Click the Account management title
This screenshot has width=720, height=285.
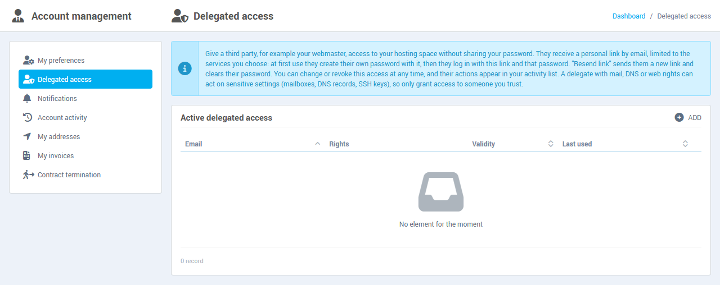tap(82, 16)
